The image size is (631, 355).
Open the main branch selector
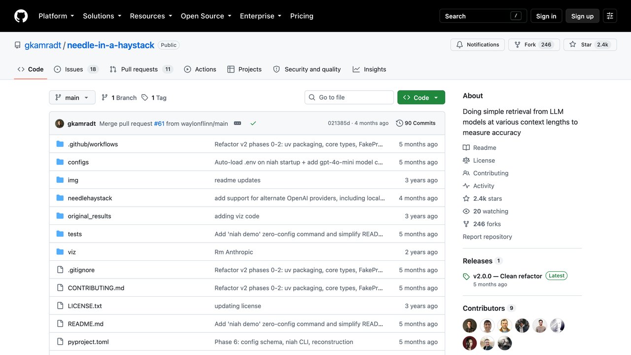72,98
